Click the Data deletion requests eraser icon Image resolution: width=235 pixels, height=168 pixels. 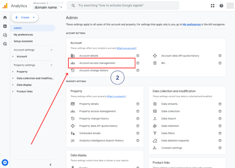click(x=155, y=141)
